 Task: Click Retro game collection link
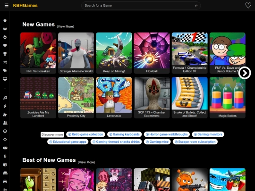point(85,134)
